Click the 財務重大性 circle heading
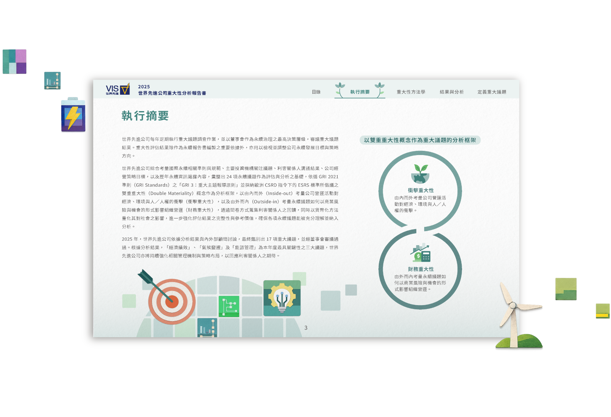The width and height of the screenshot is (611, 417). coord(420,269)
